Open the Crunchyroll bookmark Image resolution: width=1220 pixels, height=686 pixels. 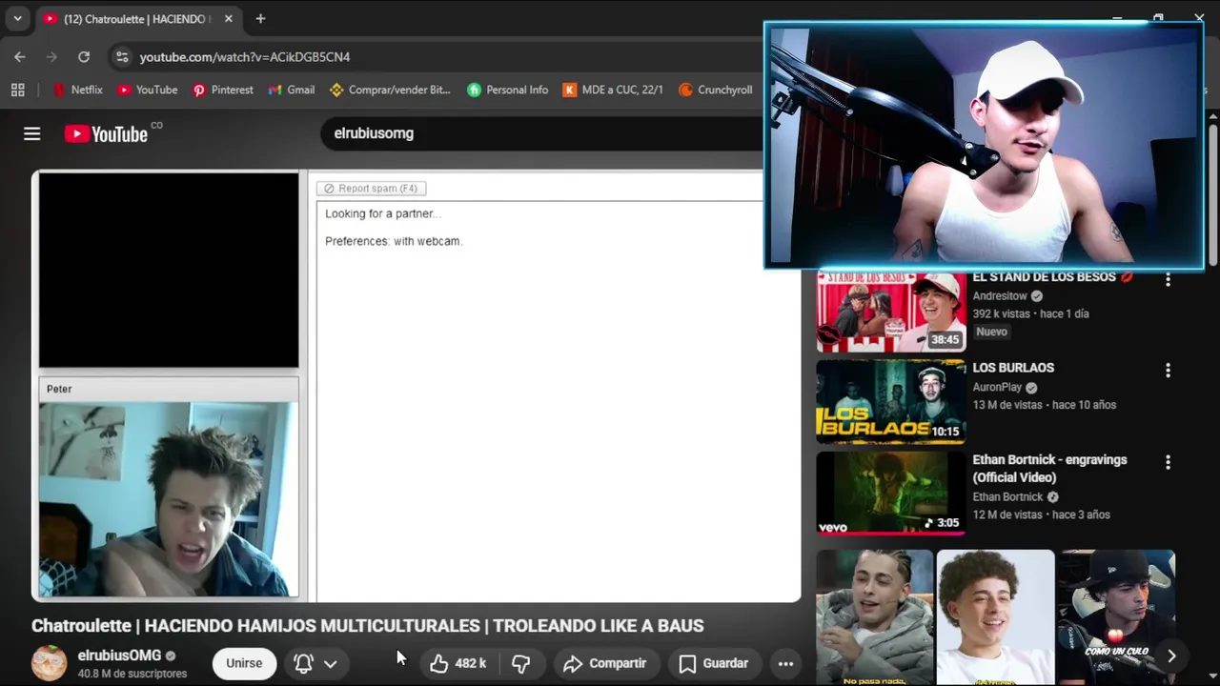pyautogui.click(x=715, y=90)
